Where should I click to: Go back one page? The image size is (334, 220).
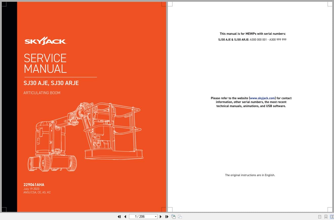(x=125, y=217)
